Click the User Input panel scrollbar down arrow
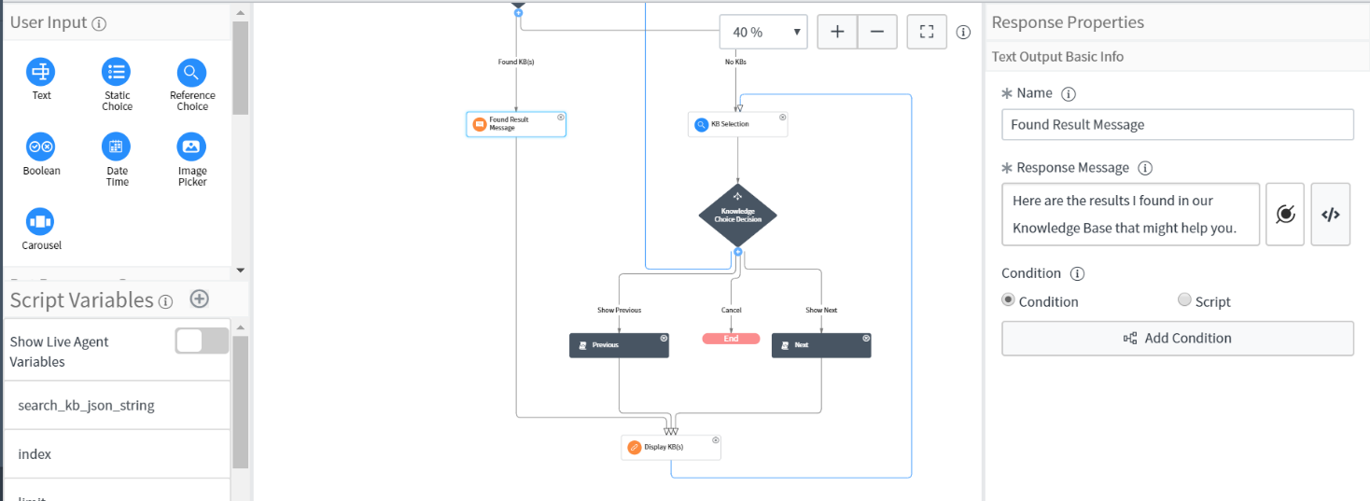 [x=240, y=271]
